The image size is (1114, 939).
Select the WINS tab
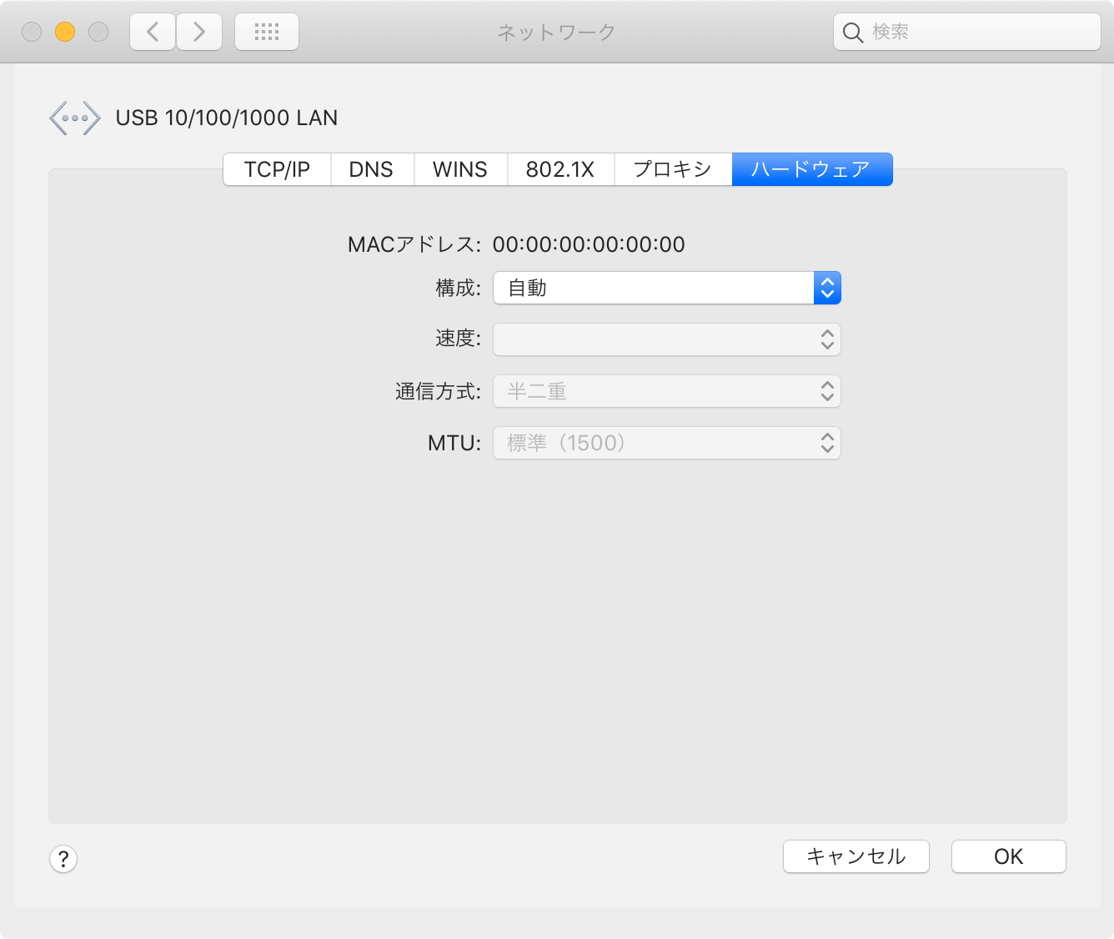[459, 169]
